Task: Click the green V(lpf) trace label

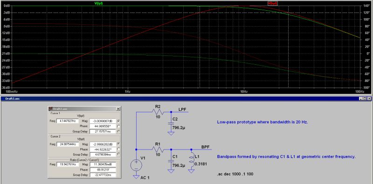Action: [99, 3]
